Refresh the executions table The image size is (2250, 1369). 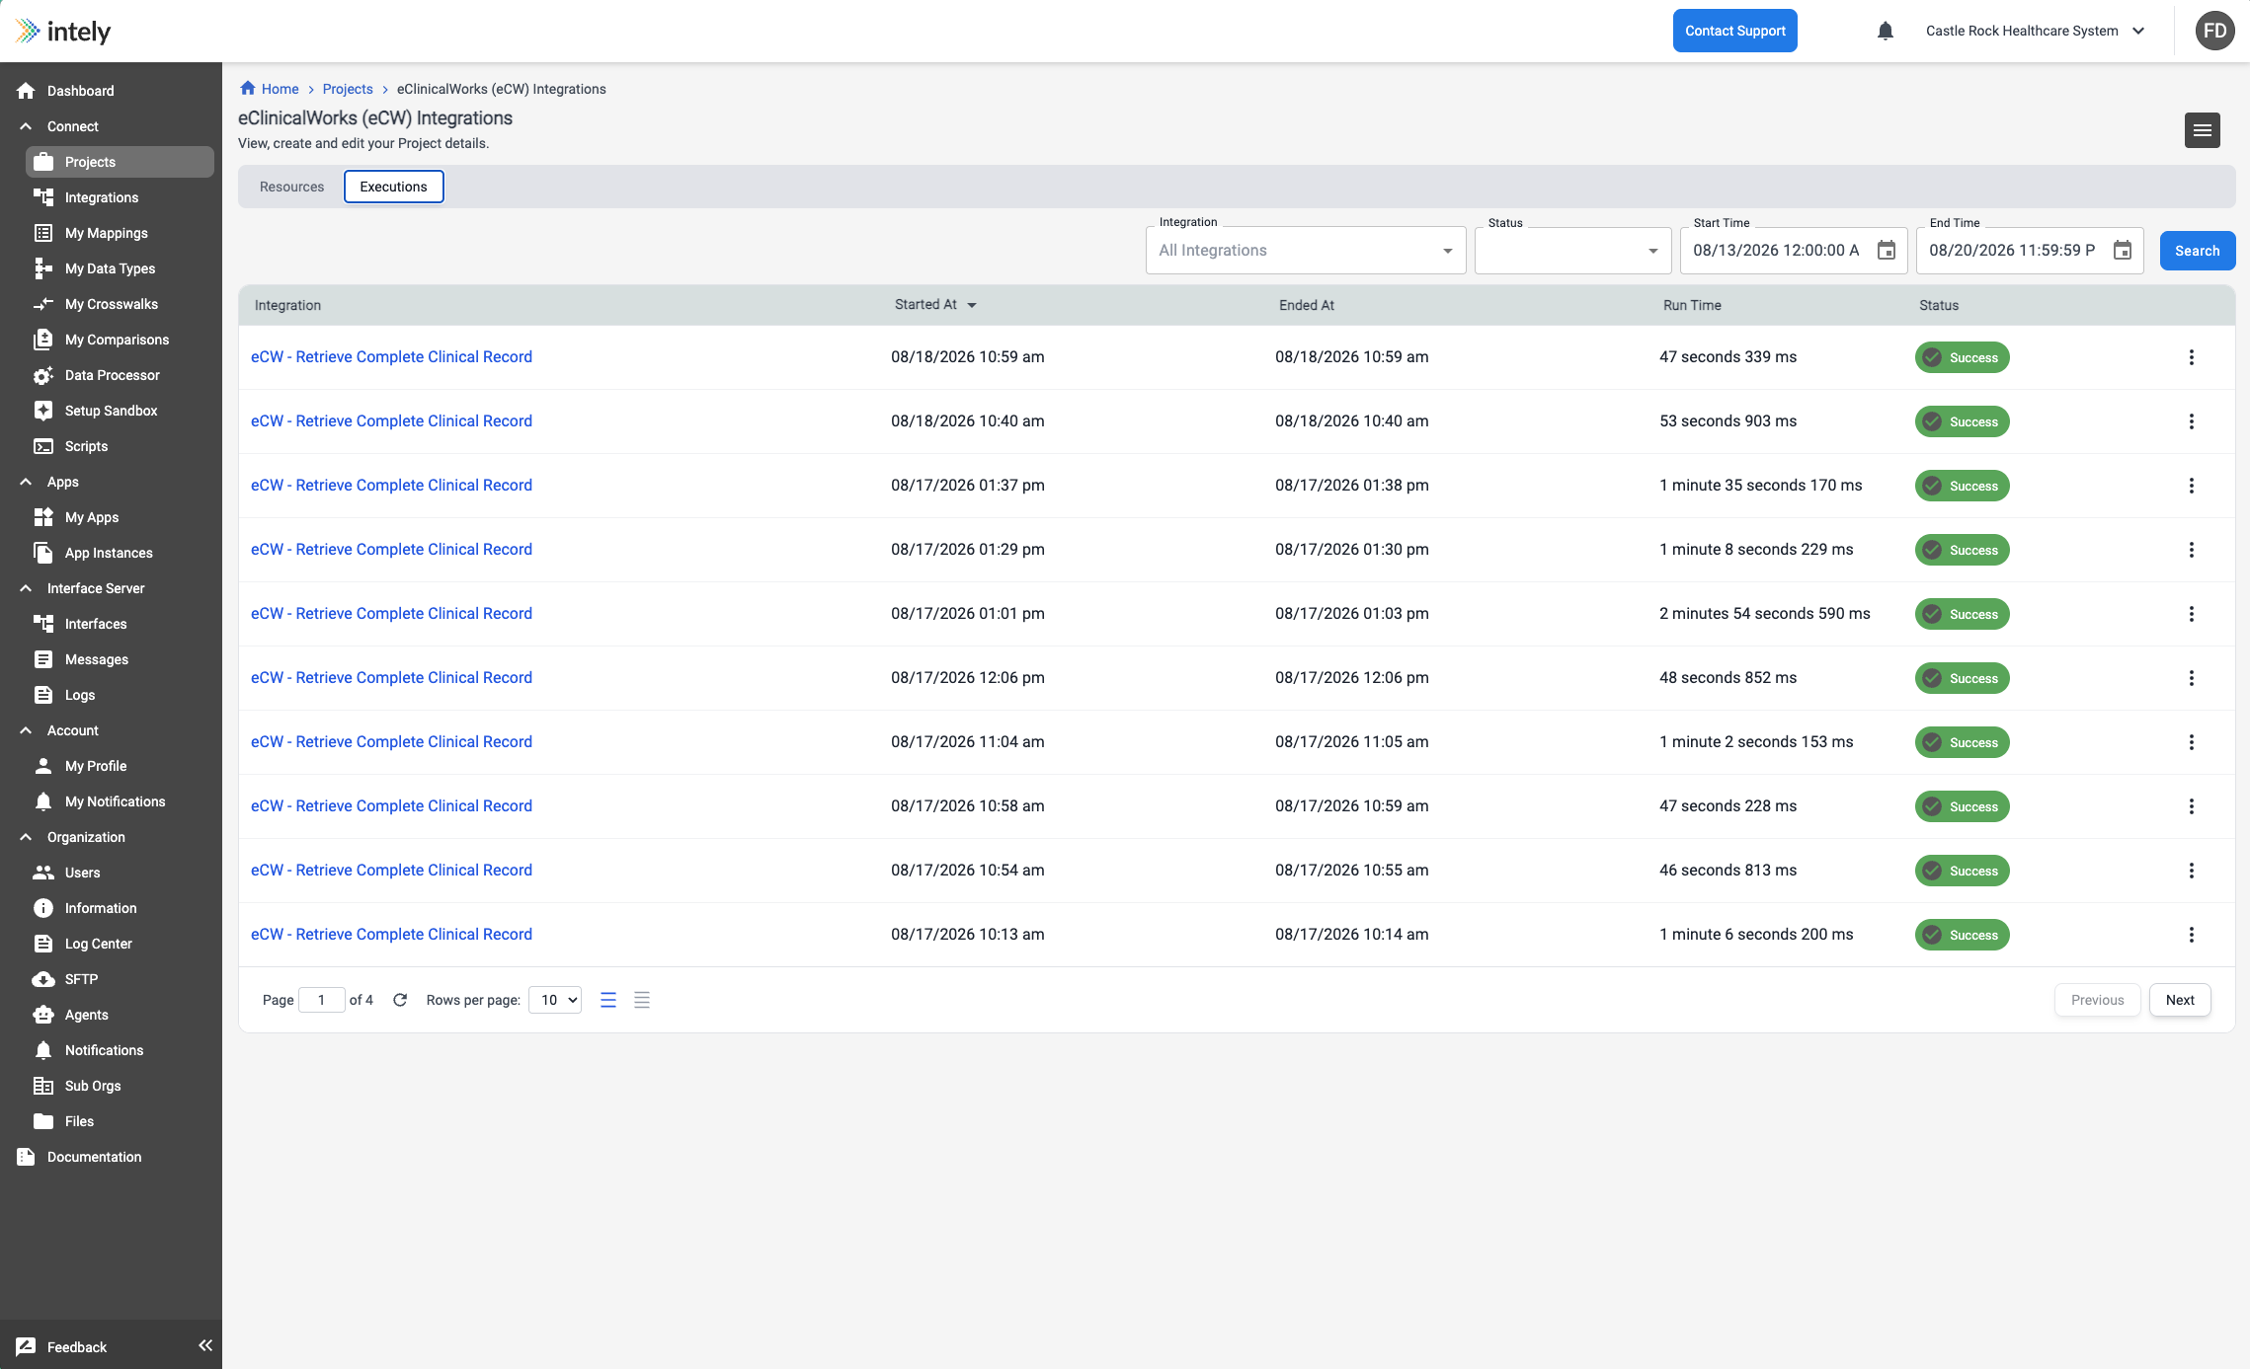click(400, 1000)
